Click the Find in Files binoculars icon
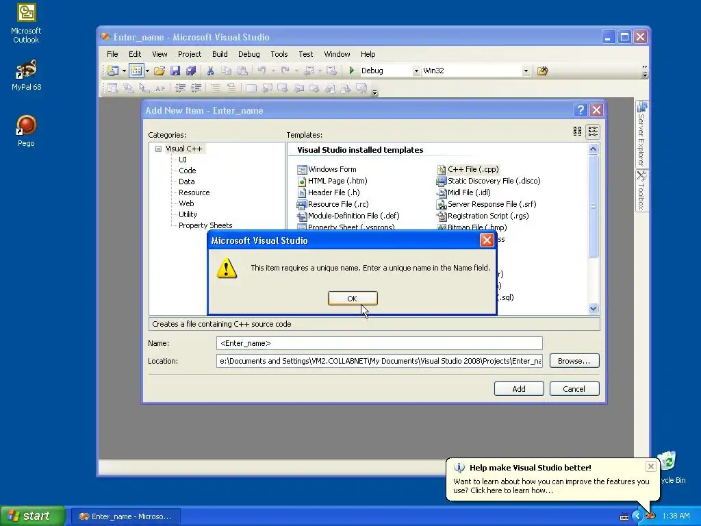 pyautogui.click(x=542, y=71)
